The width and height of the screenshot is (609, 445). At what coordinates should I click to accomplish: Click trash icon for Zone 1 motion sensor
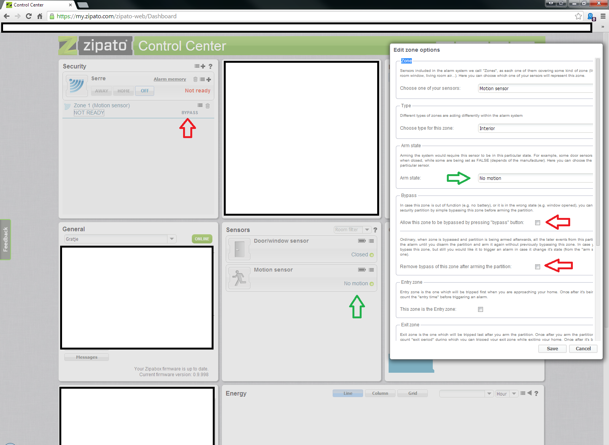click(x=207, y=106)
